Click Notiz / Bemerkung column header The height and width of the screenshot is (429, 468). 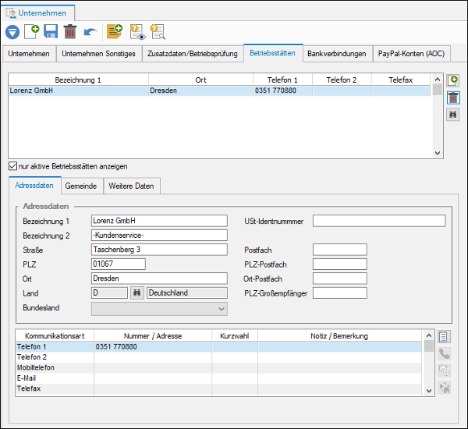(x=339, y=336)
